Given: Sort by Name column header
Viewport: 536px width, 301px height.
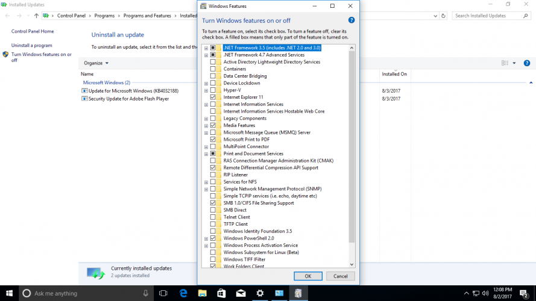Looking at the screenshot, I should [87, 74].
